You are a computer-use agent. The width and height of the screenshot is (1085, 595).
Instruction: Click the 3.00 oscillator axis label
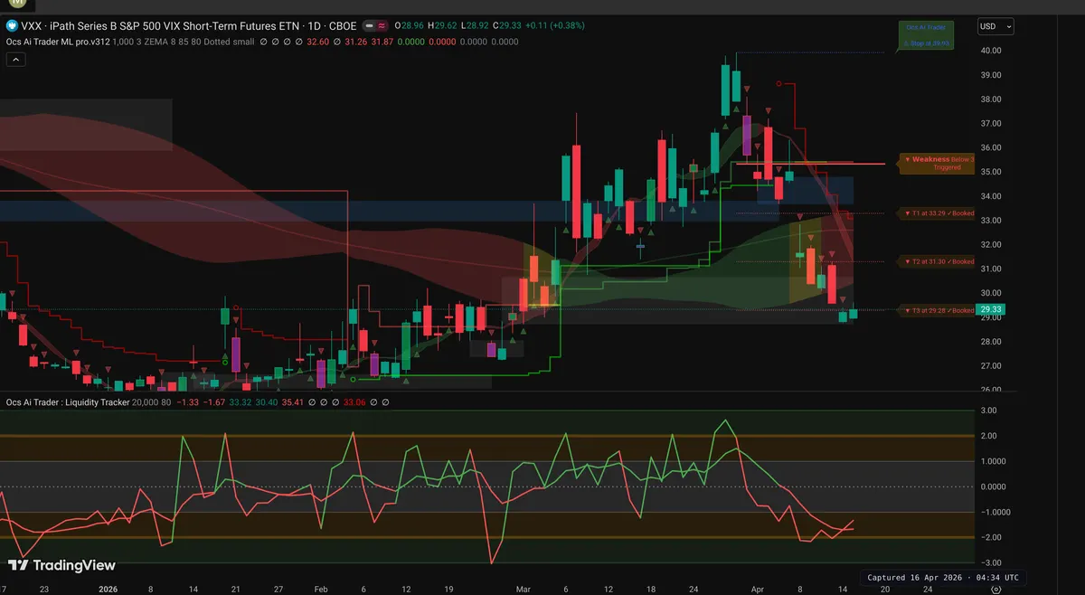coord(990,411)
